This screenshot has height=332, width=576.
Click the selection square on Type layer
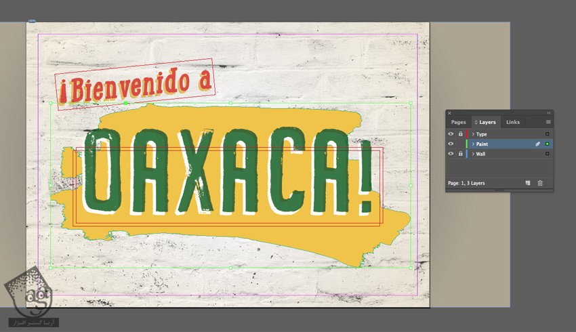[x=548, y=134]
